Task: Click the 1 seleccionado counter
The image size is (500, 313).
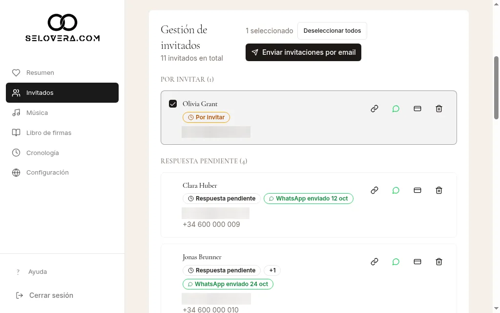Action: (x=269, y=31)
